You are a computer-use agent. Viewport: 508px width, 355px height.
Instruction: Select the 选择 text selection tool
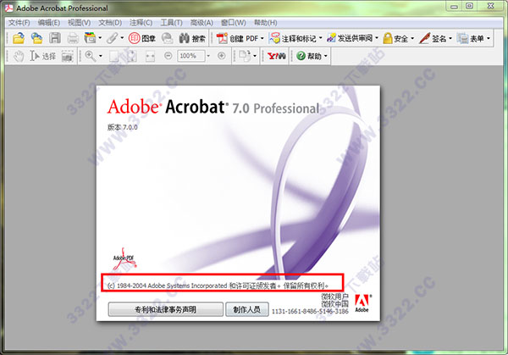43,56
